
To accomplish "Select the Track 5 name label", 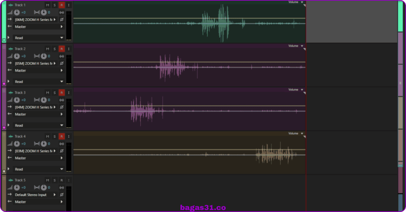I will [20, 180].
